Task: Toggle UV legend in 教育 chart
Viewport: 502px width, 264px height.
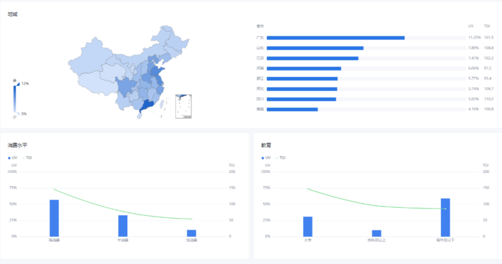Action: (266, 158)
